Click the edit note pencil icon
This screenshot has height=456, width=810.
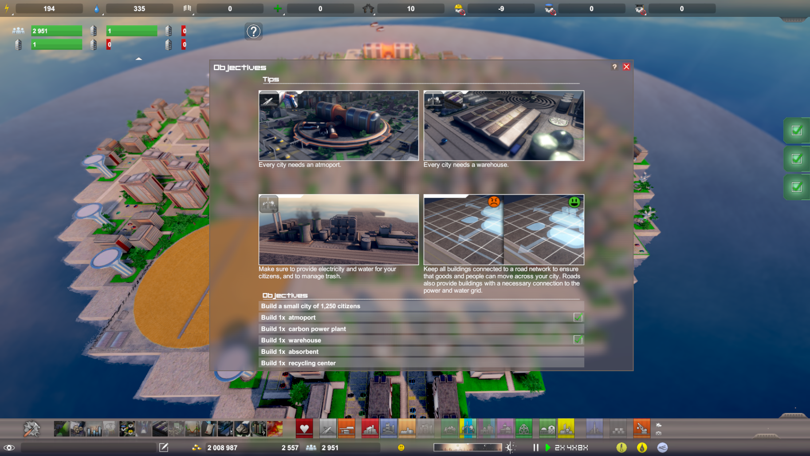[164, 448]
